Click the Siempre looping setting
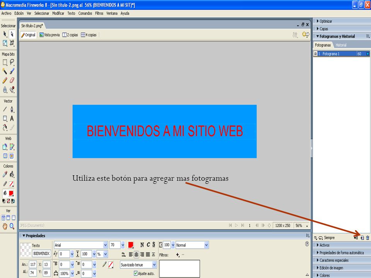Screen dimensions: 371x278 coord(327,237)
